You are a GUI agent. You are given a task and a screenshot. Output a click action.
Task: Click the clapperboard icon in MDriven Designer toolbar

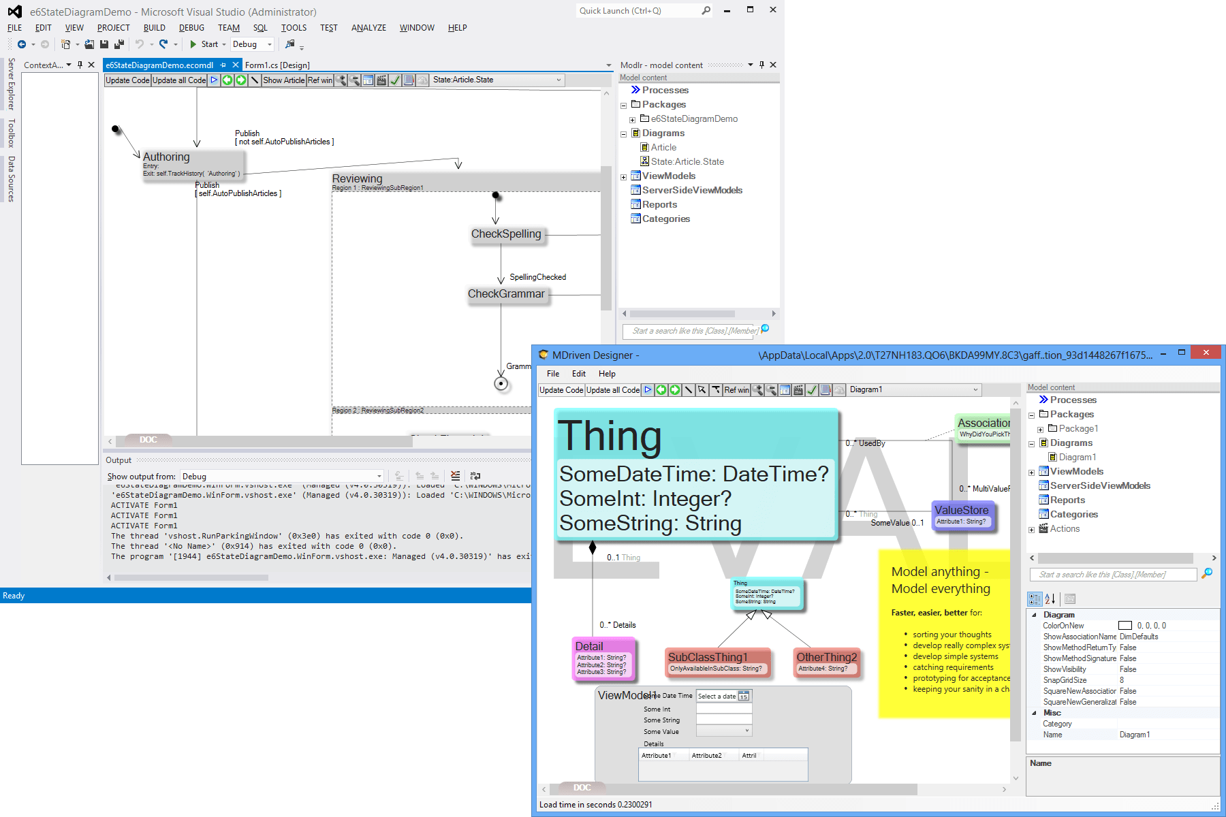click(798, 390)
